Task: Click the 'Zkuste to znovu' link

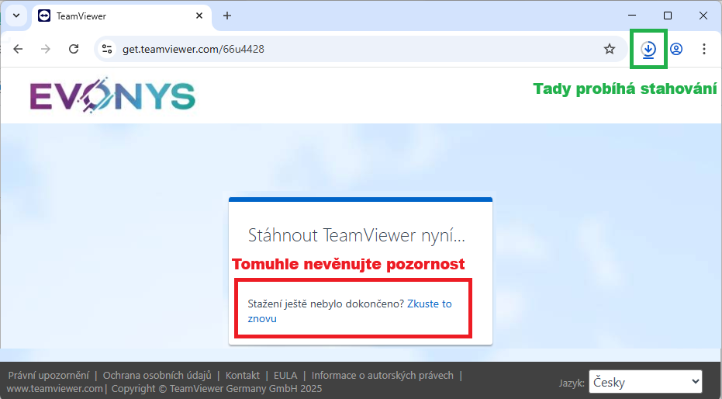Action: 429,304
